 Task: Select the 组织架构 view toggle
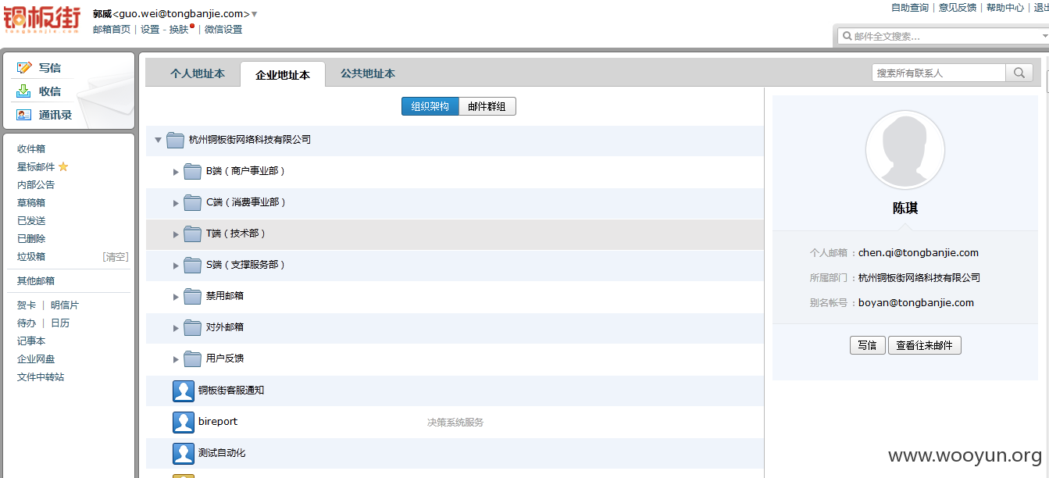(x=430, y=106)
